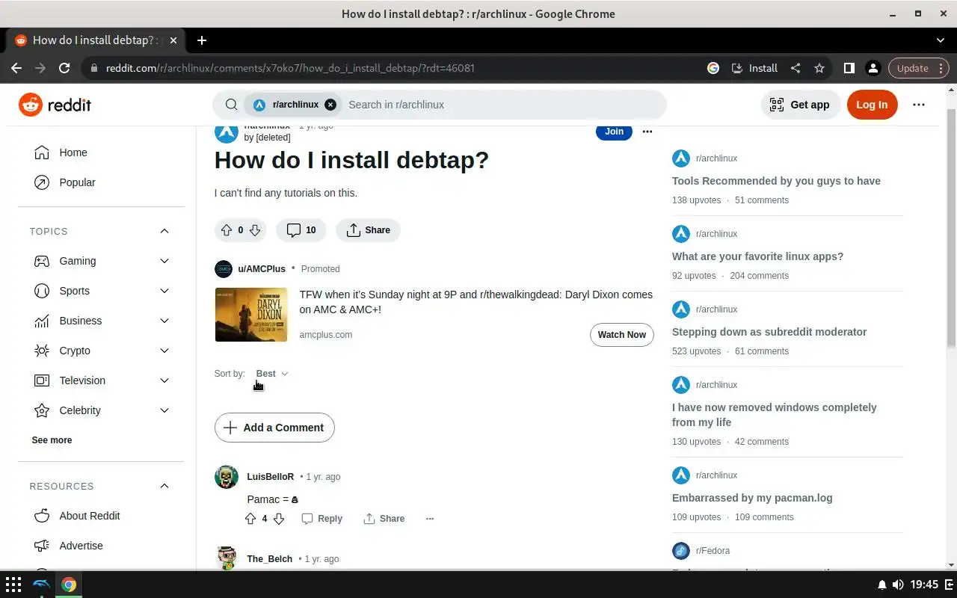957x598 pixels.
Task: Open 'Tools Recommended by you guys to have'
Action: click(776, 181)
